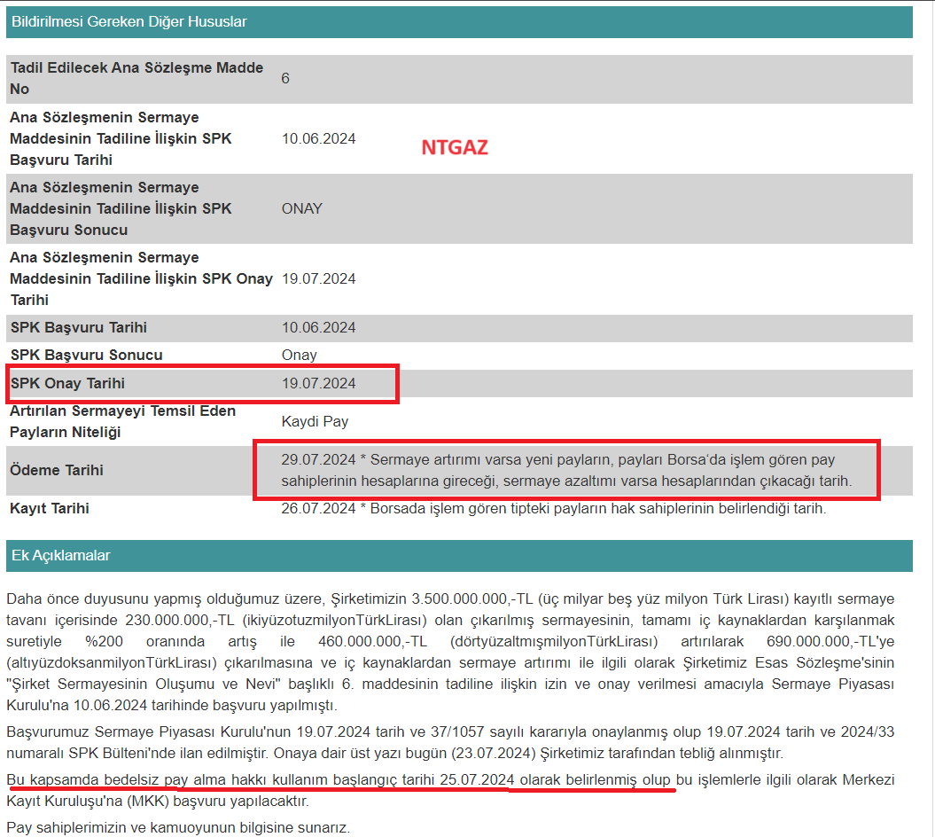The height and width of the screenshot is (837, 935).
Task: Click the SPK Başvuru Tarihi label under Ana Sözleşmenin Sermaye
Action: pyautogui.click(x=121, y=138)
